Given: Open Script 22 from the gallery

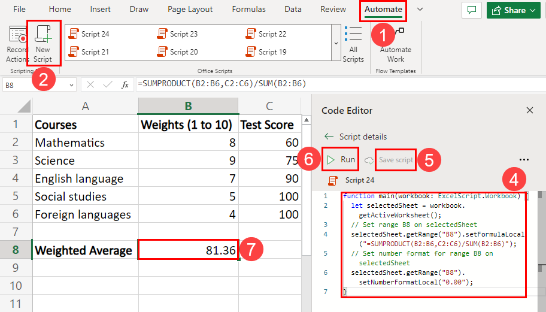Looking at the screenshot, I should [x=266, y=34].
